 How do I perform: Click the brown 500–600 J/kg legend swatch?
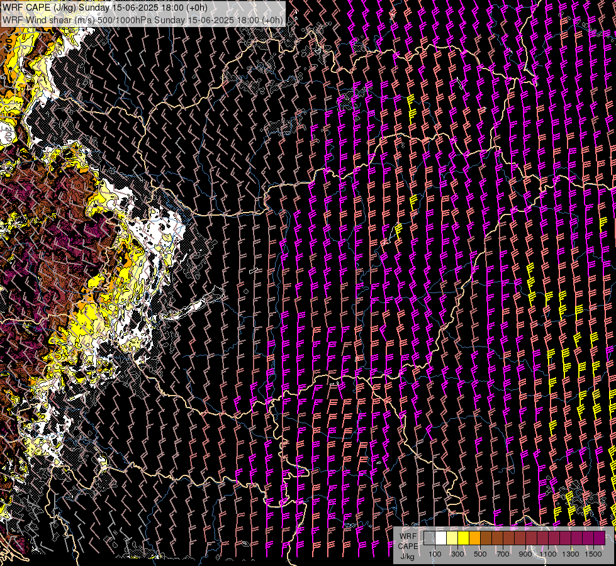(486, 538)
